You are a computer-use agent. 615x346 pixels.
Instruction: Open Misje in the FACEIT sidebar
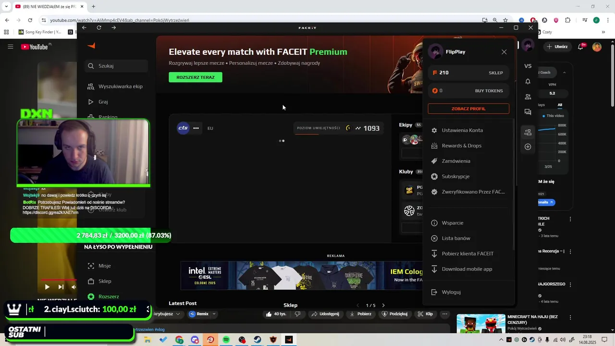[x=99, y=266]
